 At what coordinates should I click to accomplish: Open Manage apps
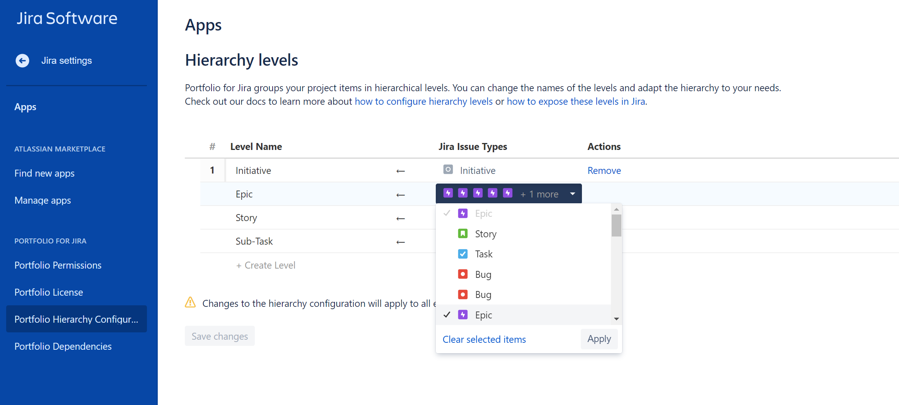(43, 200)
